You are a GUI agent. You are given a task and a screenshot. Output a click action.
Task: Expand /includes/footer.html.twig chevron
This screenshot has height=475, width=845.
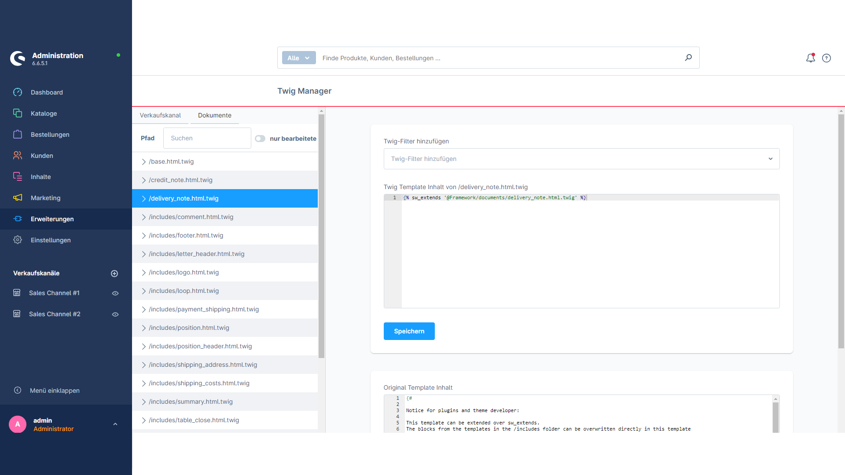pos(143,236)
